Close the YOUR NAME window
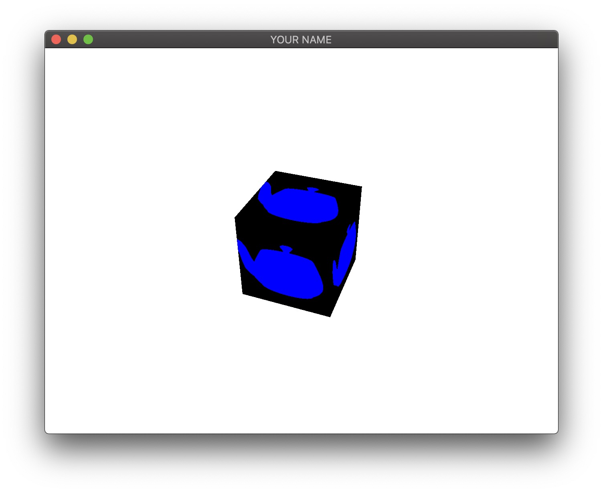Image resolution: width=603 pixels, height=493 pixels. [x=56, y=39]
